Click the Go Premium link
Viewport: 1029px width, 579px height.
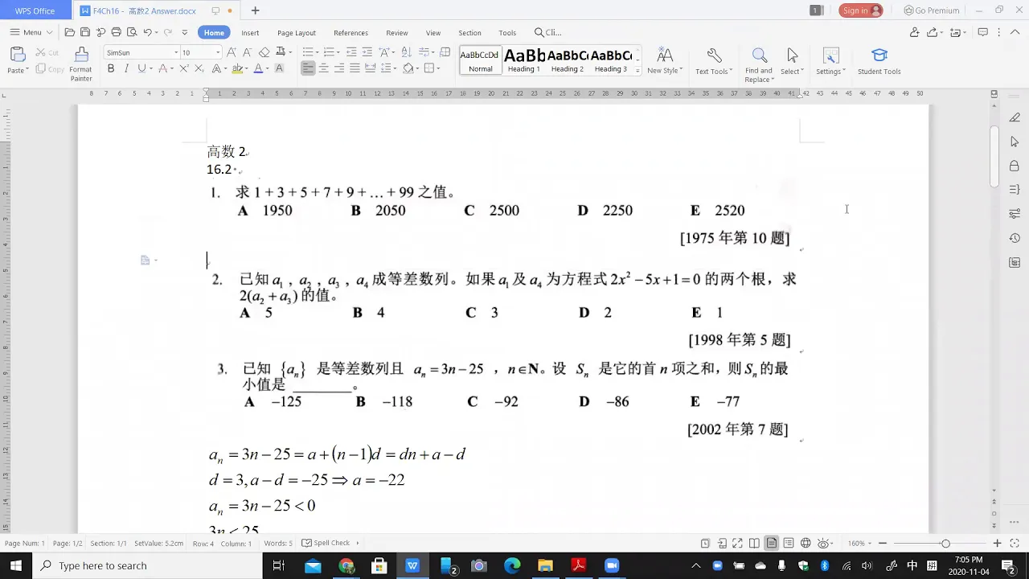pyautogui.click(x=932, y=10)
